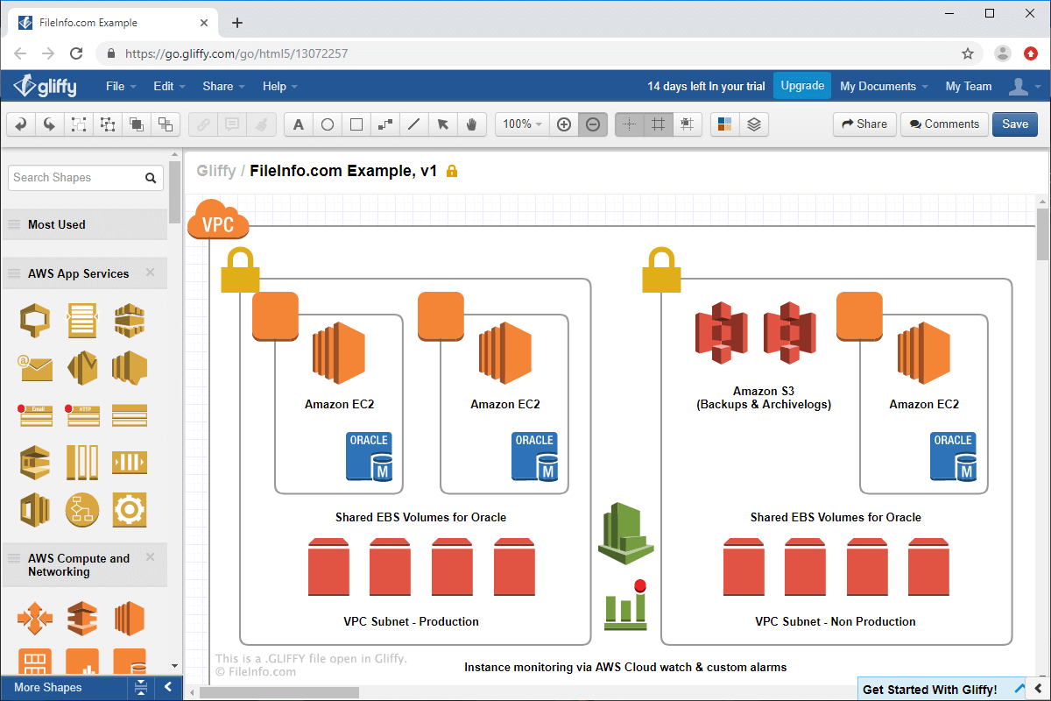Viewport: 1051px width, 701px height.
Task: Click the Gliffy breadcrumb link
Action: tap(216, 171)
